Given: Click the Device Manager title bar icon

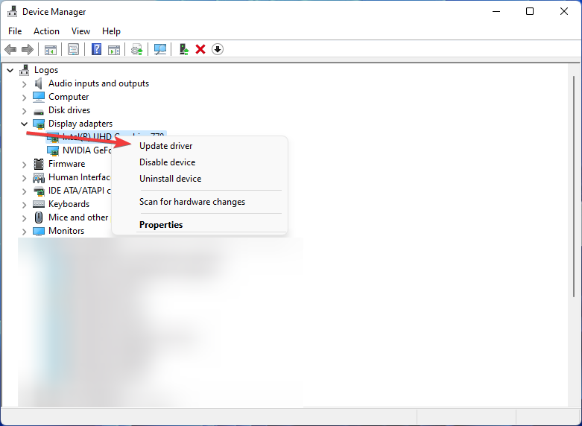Looking at the screenshot, I should [12, 11].
